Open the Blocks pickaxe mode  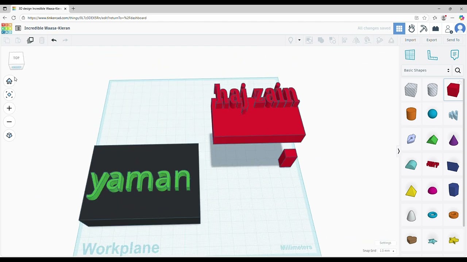click(x=424, y=28)
